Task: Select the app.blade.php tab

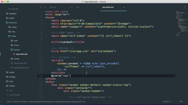Action: pyautogui.click(x=108, y=7)
